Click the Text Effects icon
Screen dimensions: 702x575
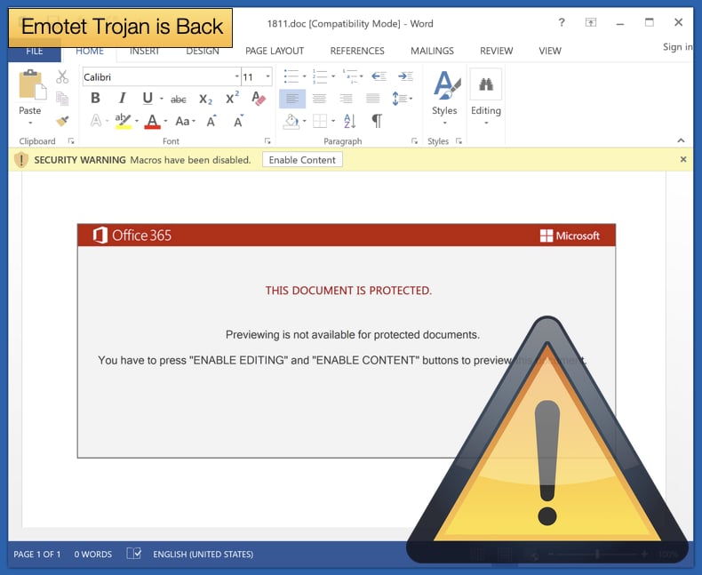point(95,121)
